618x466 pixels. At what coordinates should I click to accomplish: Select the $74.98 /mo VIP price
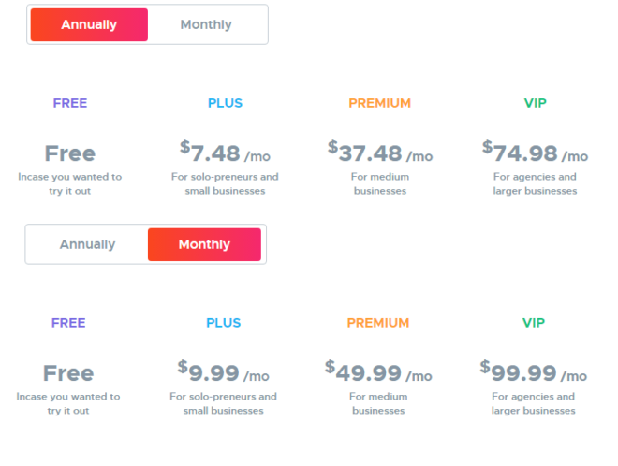click(536, 153)
